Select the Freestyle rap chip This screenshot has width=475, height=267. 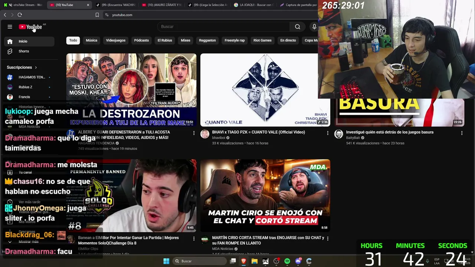(x=235, y=40)
